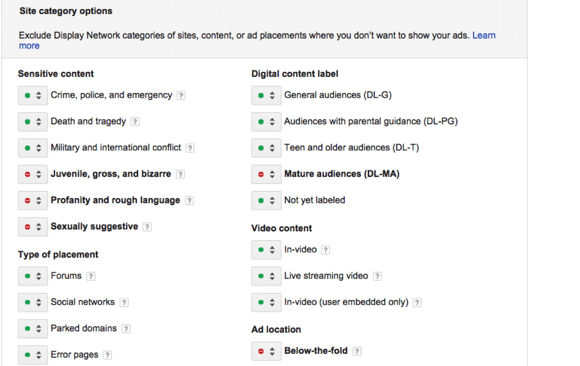580x366 pixels.
Task: Click question mark next to Forums
Action: pyautogui.click(x=91, y=277)
